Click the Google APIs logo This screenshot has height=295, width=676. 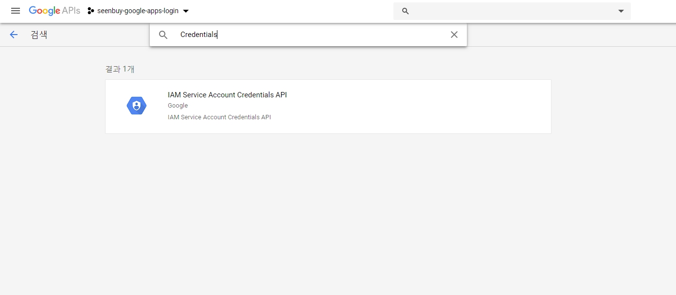click(x=54, y=11)
